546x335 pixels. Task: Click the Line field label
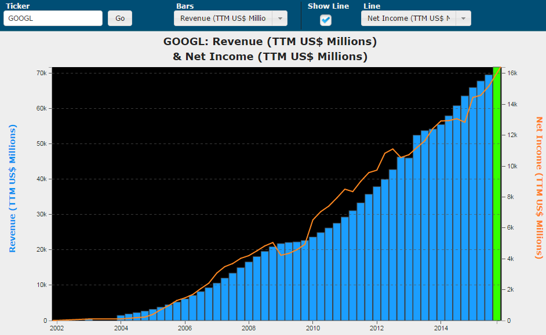372,6
